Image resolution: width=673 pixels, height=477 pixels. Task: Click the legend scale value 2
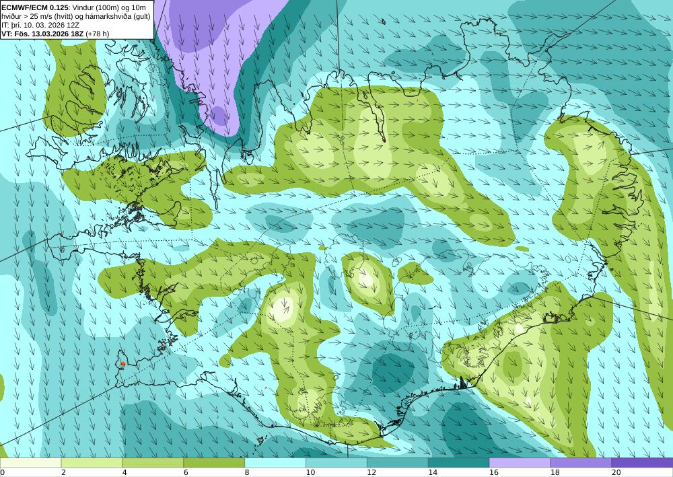pyautogui.click(x=63, y=473)
